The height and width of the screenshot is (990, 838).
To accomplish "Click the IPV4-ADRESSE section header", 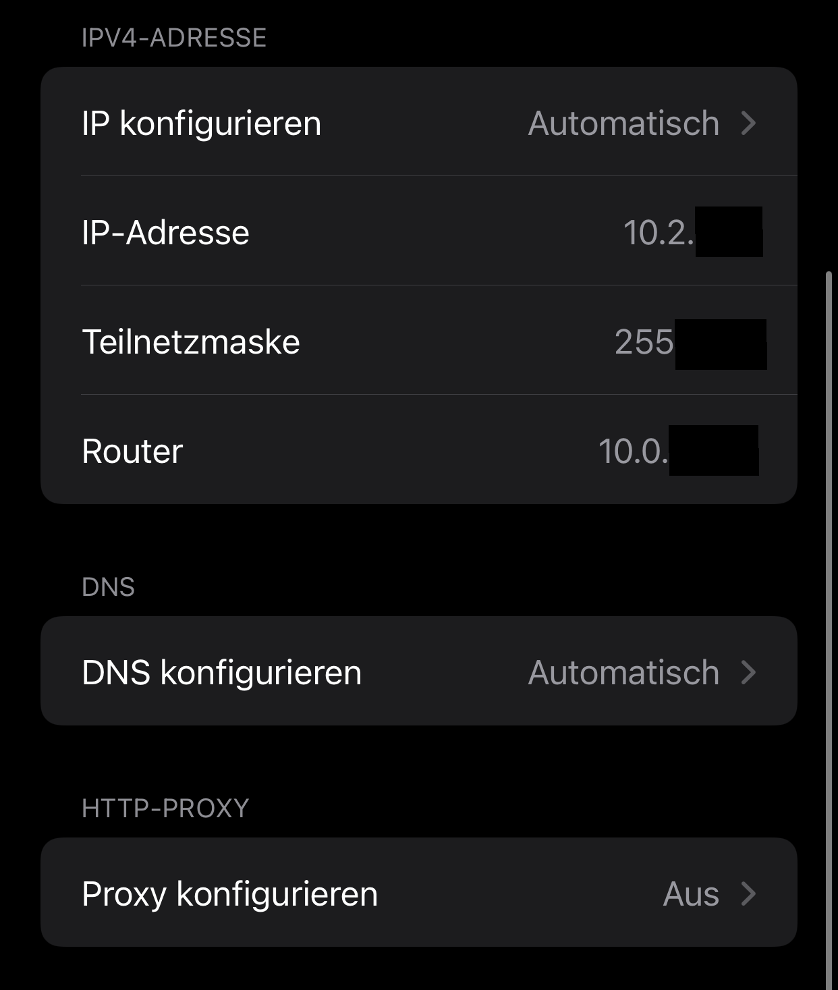I will [173, 38].
